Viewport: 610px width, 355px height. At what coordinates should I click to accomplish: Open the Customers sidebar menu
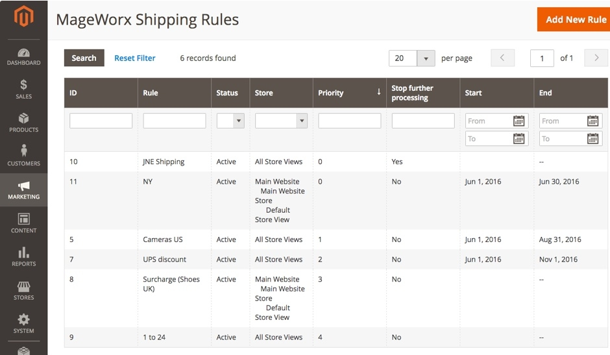(24, 156)
